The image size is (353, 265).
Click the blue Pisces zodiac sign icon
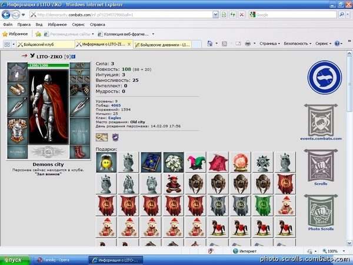click(325, 77)
